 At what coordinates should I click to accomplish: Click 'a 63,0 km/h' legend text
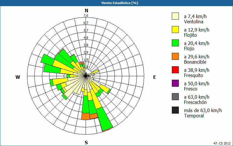(x=197, y=97)
